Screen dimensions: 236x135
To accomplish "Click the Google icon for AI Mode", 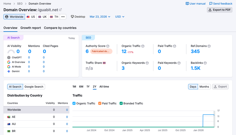I will (x=9, y=67).
